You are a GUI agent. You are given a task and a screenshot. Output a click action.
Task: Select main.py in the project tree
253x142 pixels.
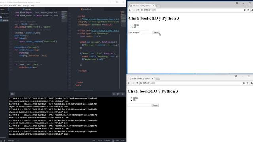pos(4,21)
